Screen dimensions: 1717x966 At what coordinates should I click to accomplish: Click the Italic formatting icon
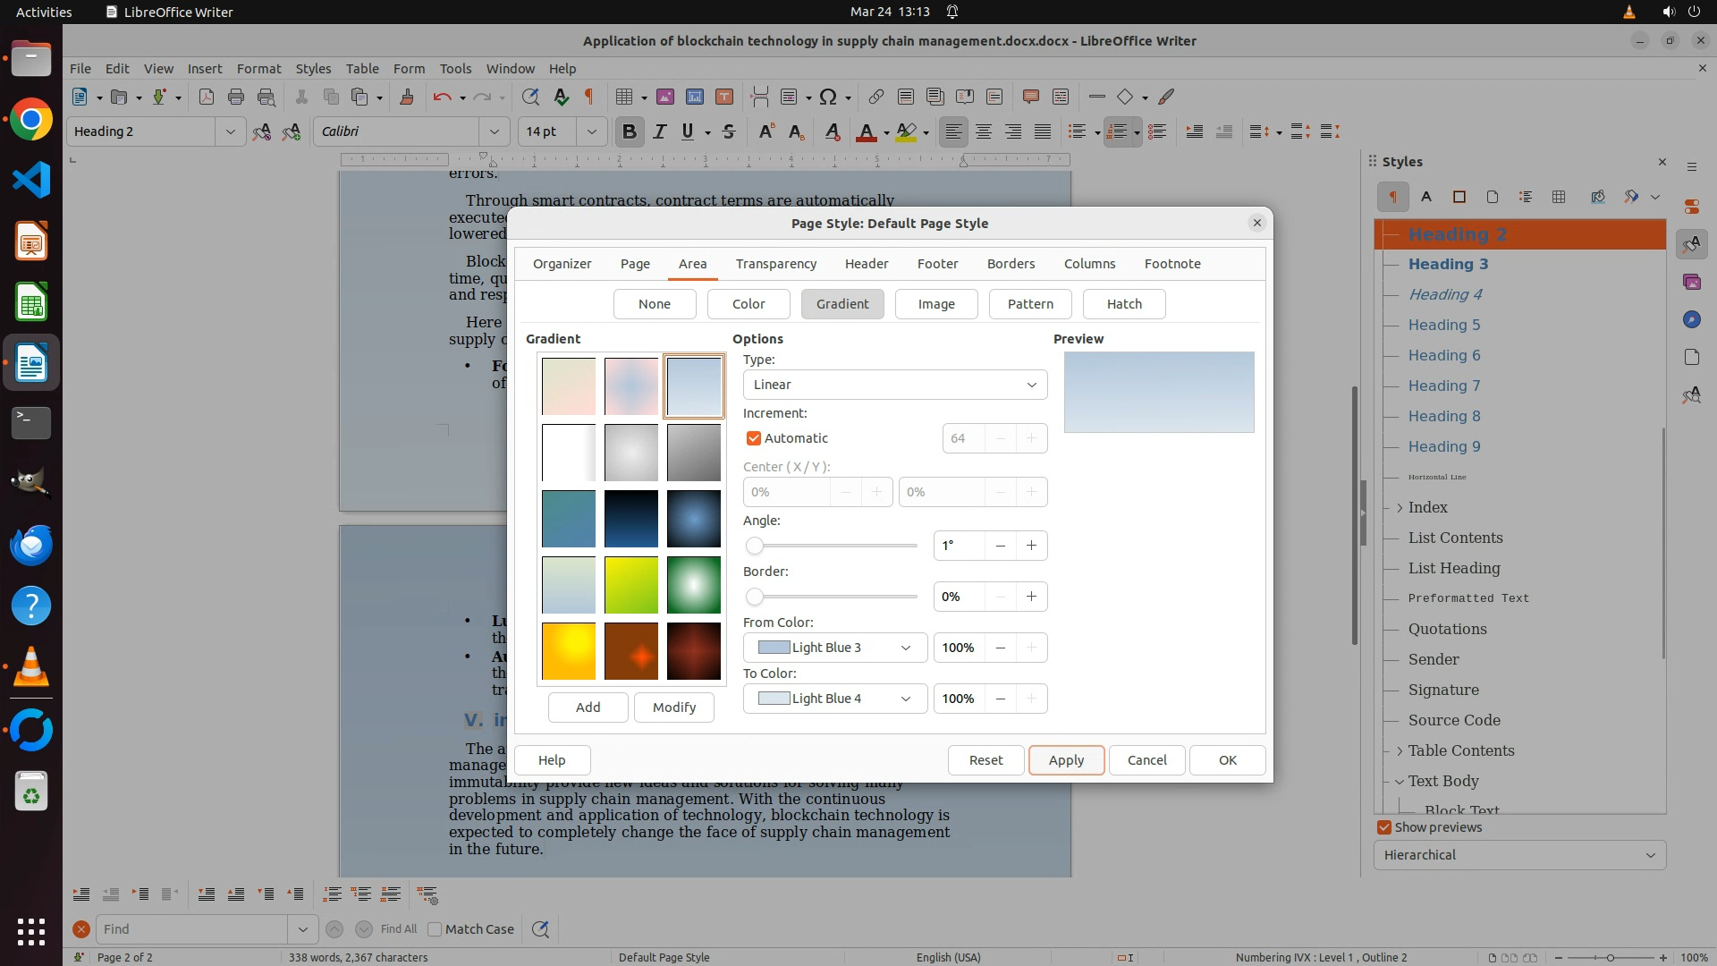coord(659,132)
